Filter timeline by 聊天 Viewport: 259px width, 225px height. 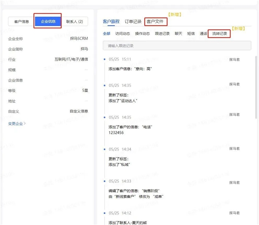click(x=178, y=34)
